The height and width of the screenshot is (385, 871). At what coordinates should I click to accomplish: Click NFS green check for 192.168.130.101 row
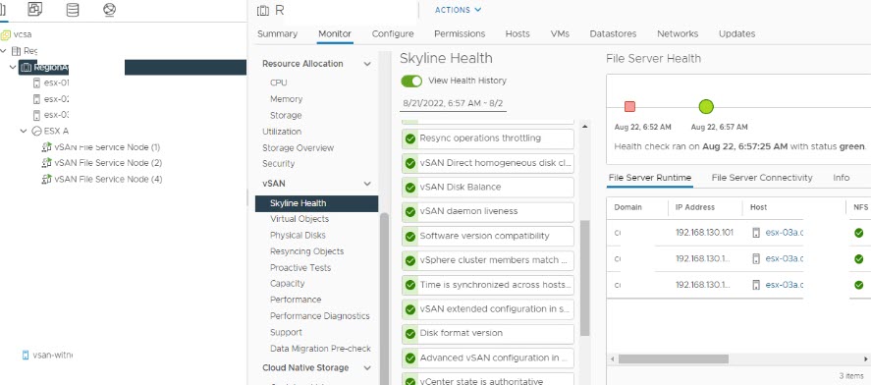point(859,233)
